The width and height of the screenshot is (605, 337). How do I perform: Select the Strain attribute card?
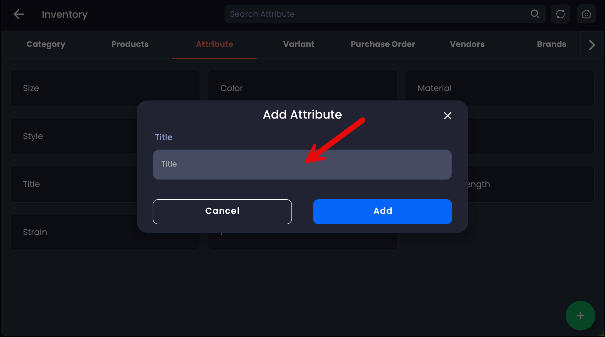pyautogui.click(x=74, y=232)
